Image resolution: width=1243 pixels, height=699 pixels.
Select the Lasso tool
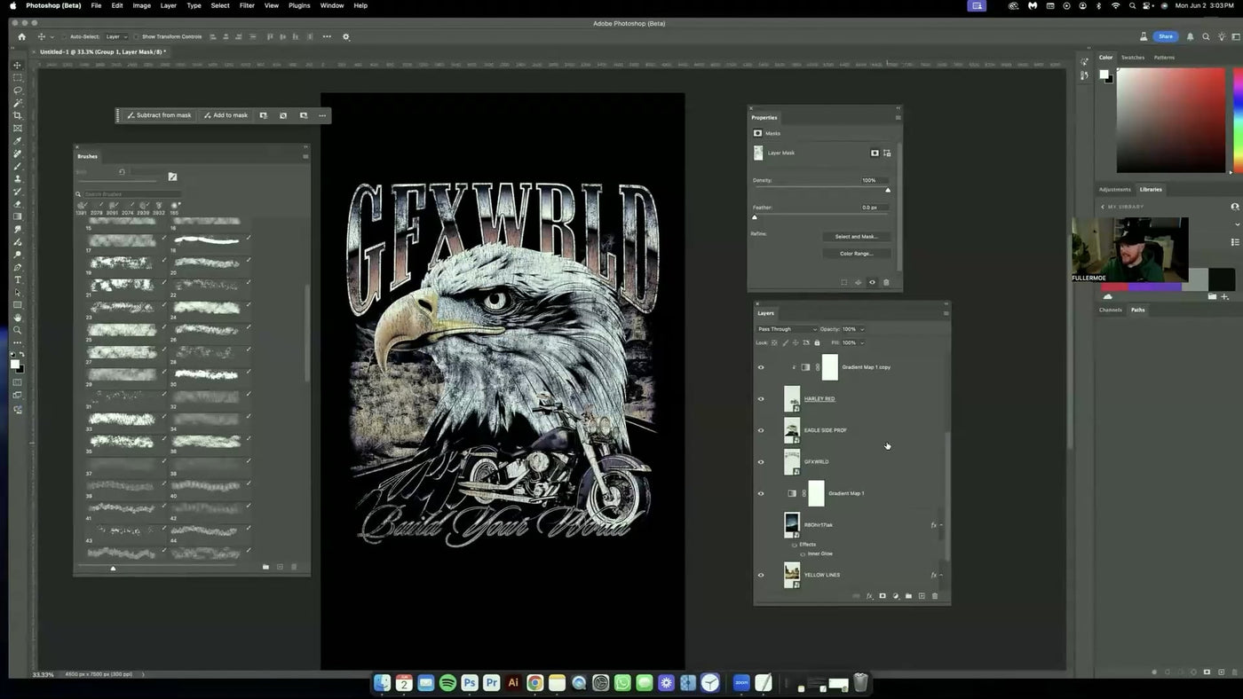pyautogui.click(x=16, y=90)
